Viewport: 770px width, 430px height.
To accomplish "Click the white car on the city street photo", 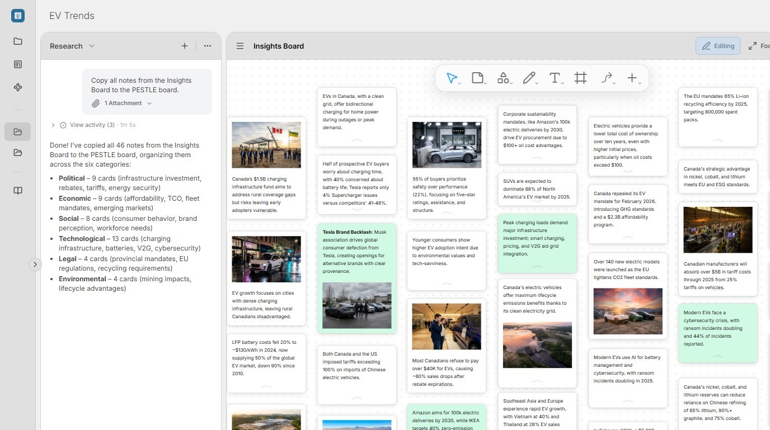I will point(266,259).
